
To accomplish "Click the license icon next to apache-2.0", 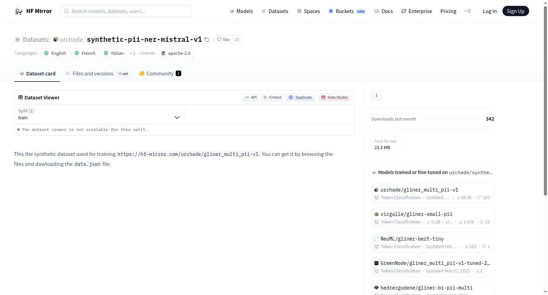I will [x=163, y=53].
